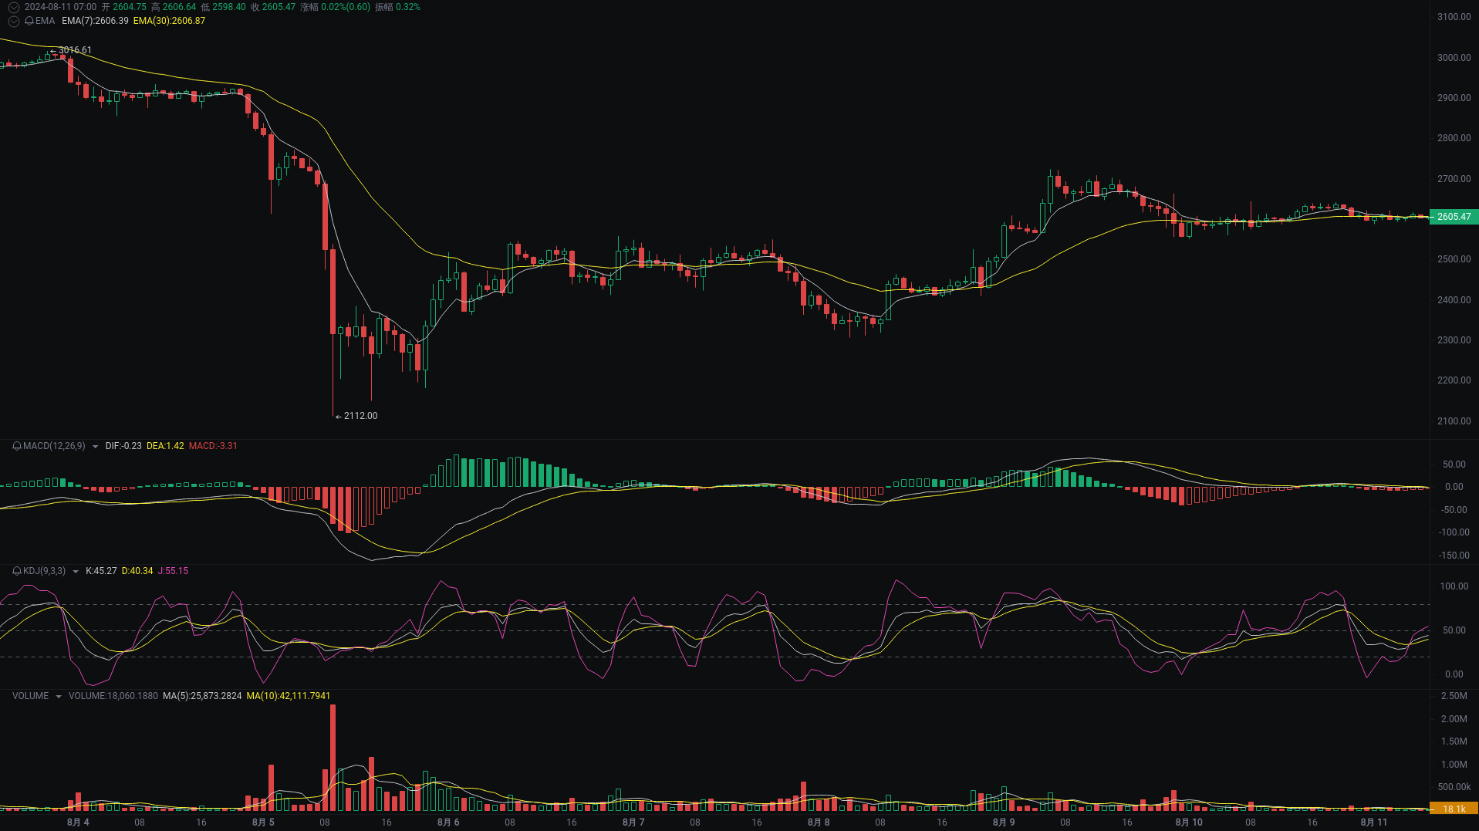Click the current price tag 2605.47
Image resolution: width=1479 pixels, height=831 pixels.
pyautogui.click(x=1454, y=217)
